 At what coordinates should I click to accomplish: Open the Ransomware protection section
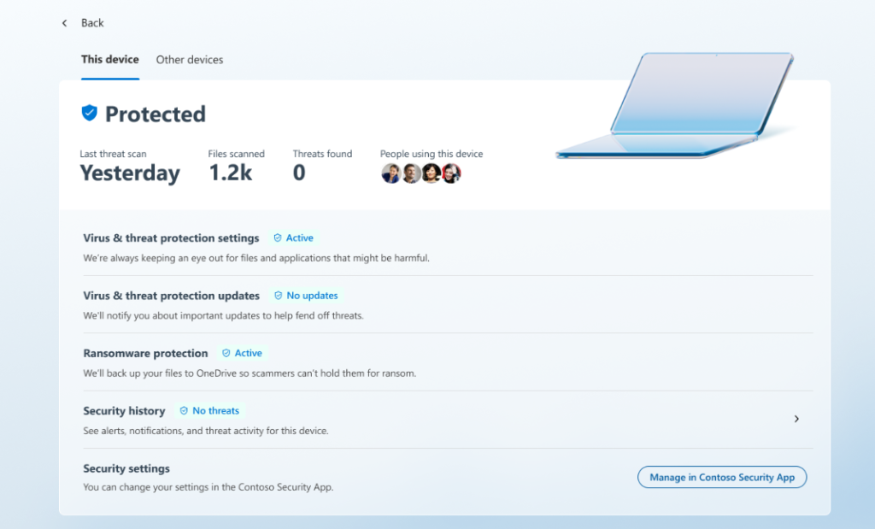coord(145,353)
